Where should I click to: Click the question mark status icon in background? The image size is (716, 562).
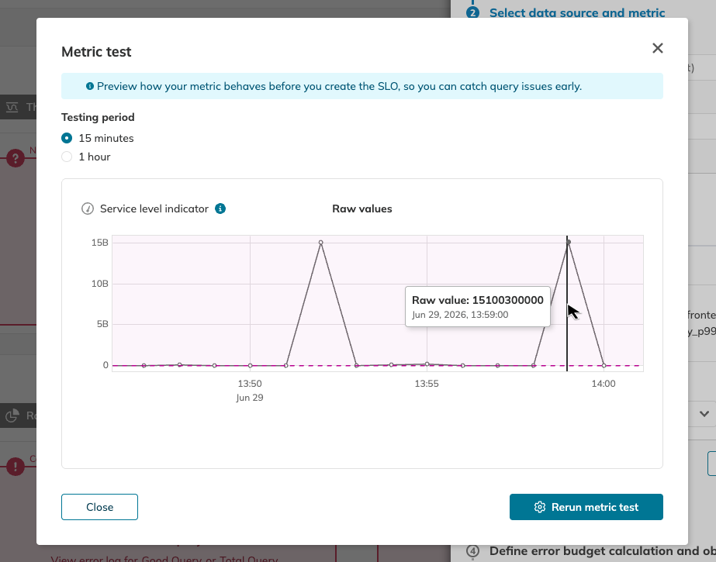point(16,158)
